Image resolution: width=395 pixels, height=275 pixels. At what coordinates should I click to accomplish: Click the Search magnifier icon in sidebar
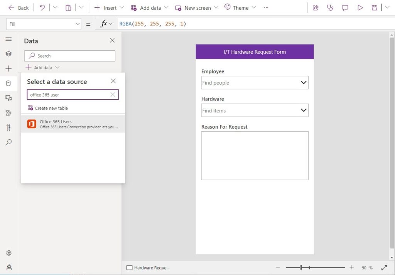click(8, 142)
